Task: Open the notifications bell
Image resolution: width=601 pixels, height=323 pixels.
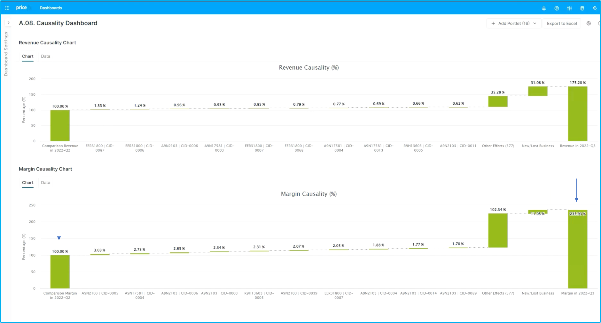Action: point(544,8)
